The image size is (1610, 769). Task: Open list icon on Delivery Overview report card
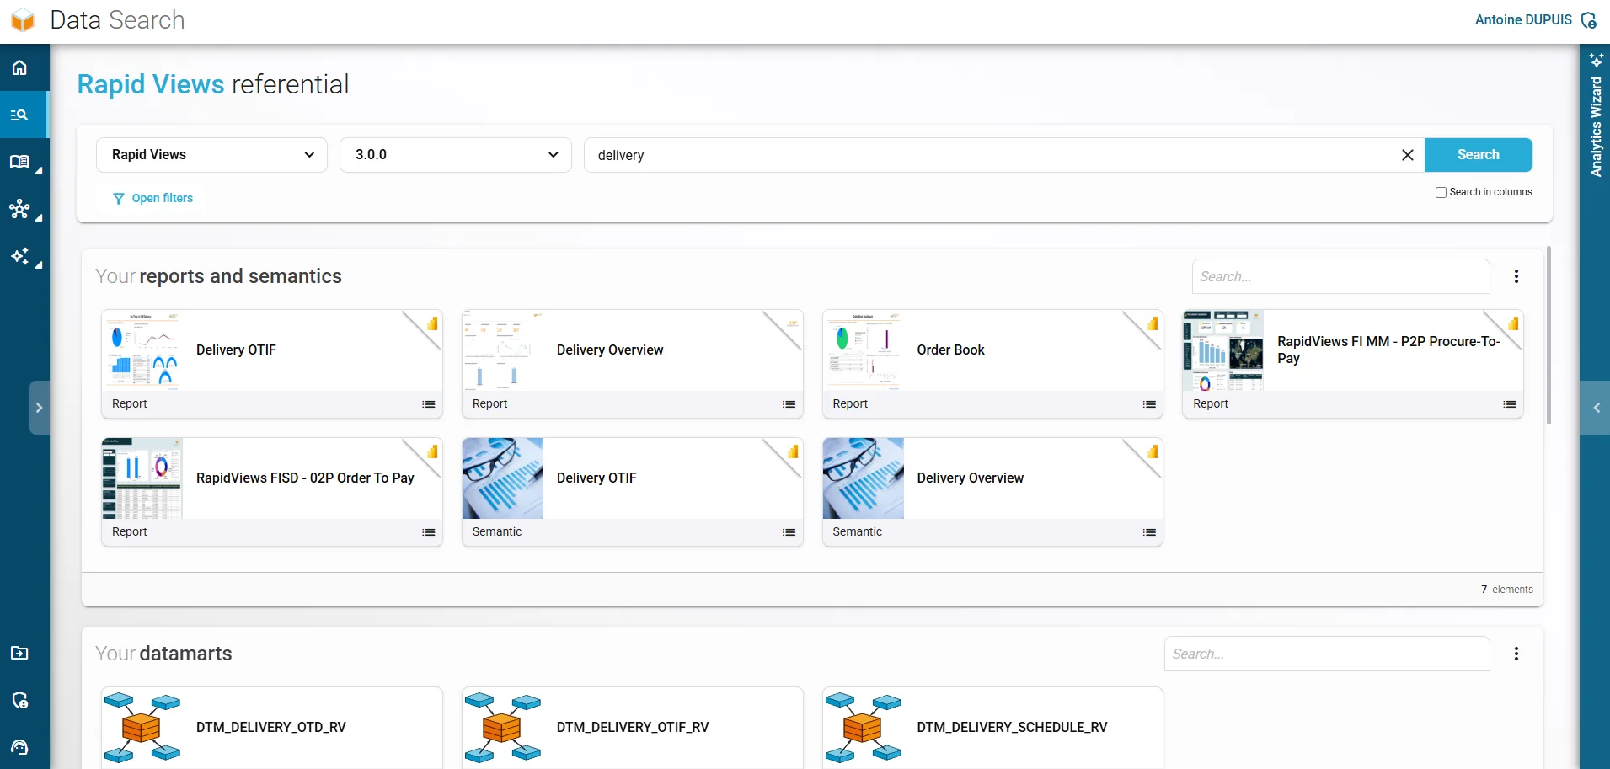pyautogui.click(x=789, y=404)
